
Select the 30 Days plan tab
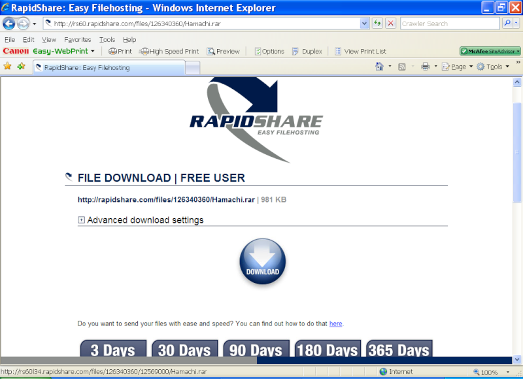point(184,348)
